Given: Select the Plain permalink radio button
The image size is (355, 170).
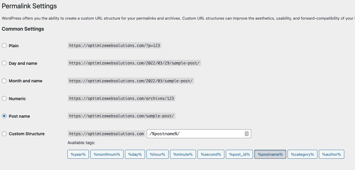Looking at the screenshot, I should click(4, 45).
